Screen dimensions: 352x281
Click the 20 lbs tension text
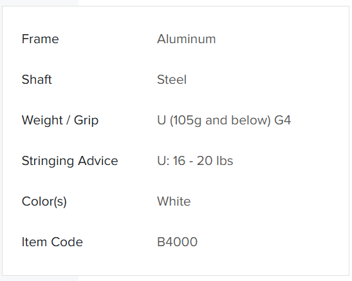click(x=215, y=160)
